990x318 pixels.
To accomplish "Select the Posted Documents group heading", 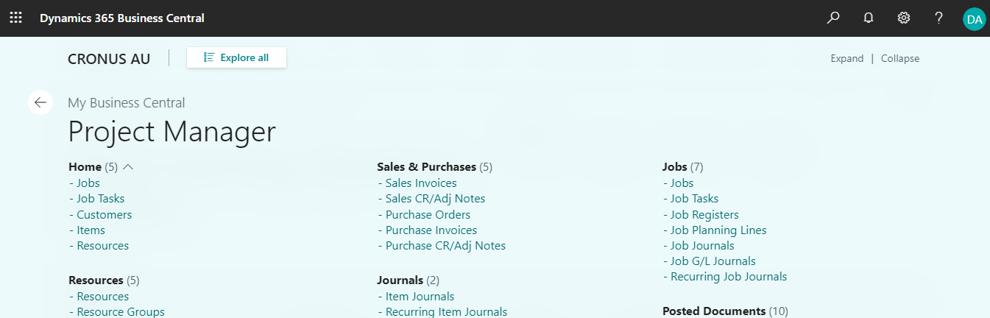I will coord(714,311).
